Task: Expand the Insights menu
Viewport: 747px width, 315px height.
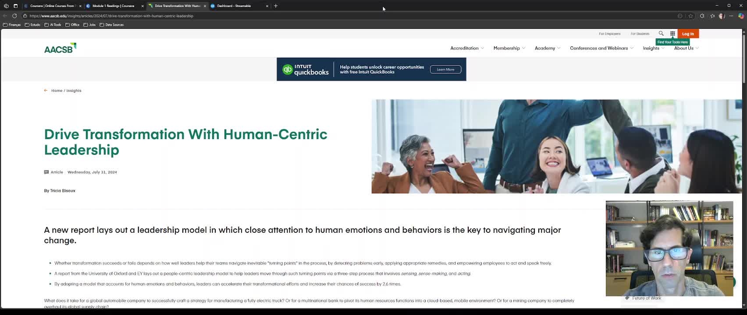Action: (653, 48)
